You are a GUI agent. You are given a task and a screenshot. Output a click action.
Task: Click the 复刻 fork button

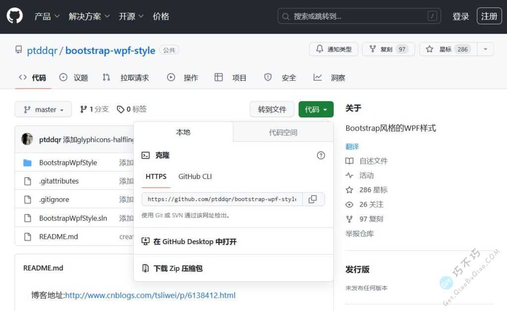pos(388,49)
